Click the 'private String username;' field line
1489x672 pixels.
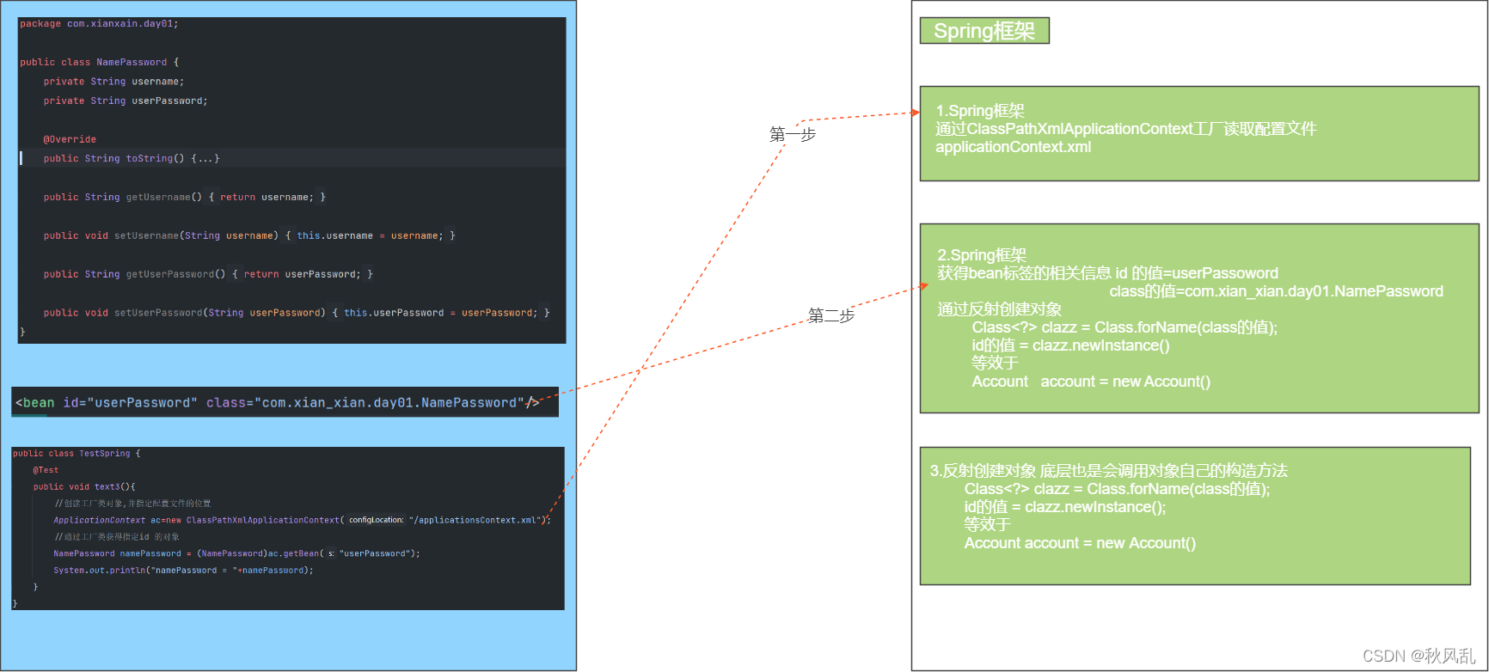113,82
